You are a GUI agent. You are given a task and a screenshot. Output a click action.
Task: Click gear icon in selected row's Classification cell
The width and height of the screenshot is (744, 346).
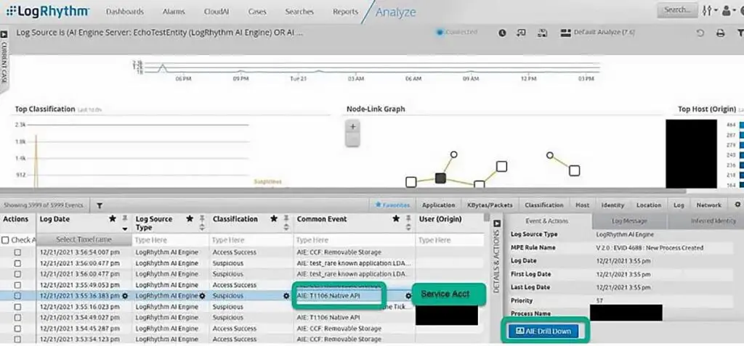tap(286, 296)
